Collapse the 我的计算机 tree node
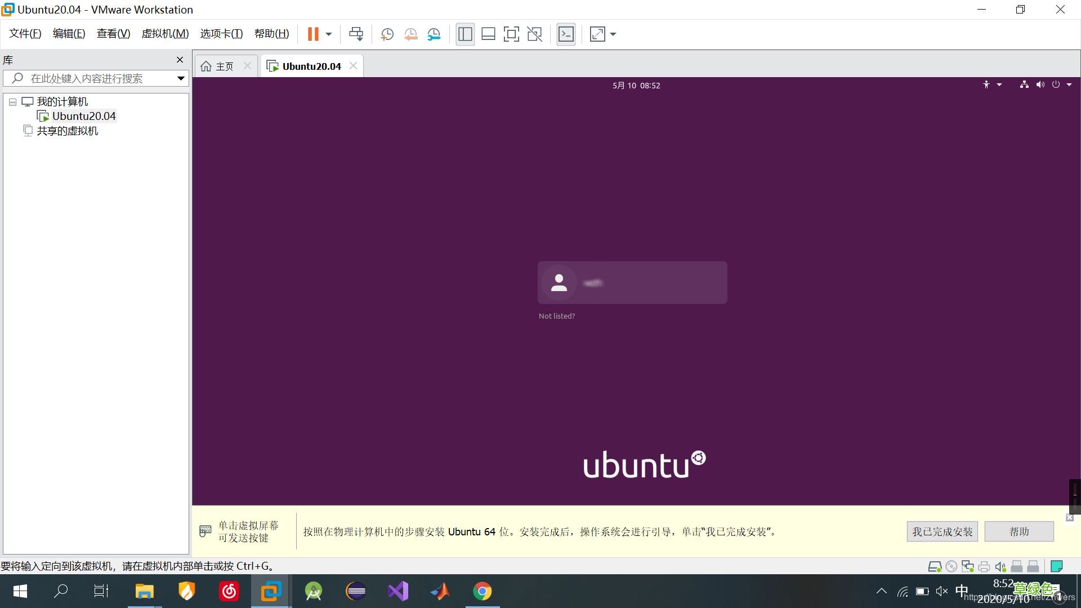1081x608 pixels. point(12,102)
